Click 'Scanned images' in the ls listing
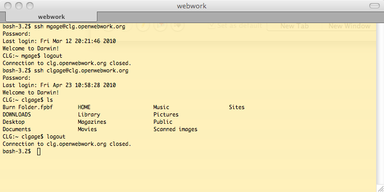 (x=175, y=130)
